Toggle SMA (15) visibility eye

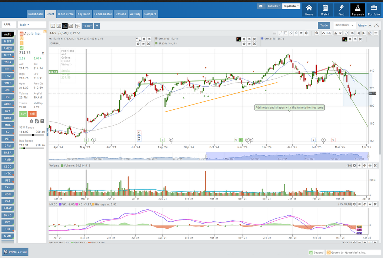[x=355, y=39]
